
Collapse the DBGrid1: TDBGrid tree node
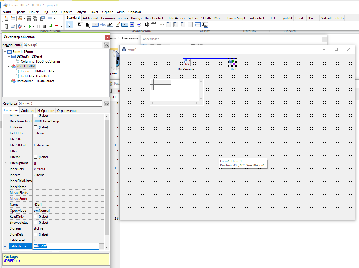click(x=9, y=56)
